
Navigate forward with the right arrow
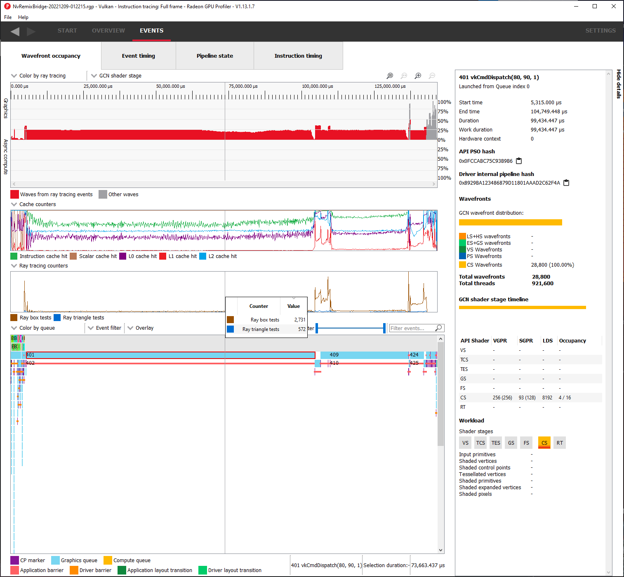[x=31, y=31]
